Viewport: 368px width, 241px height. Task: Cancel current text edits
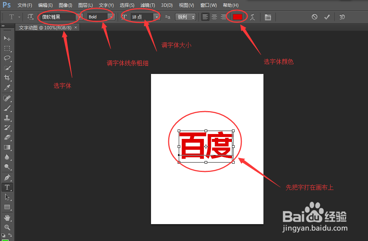[314, 17]
